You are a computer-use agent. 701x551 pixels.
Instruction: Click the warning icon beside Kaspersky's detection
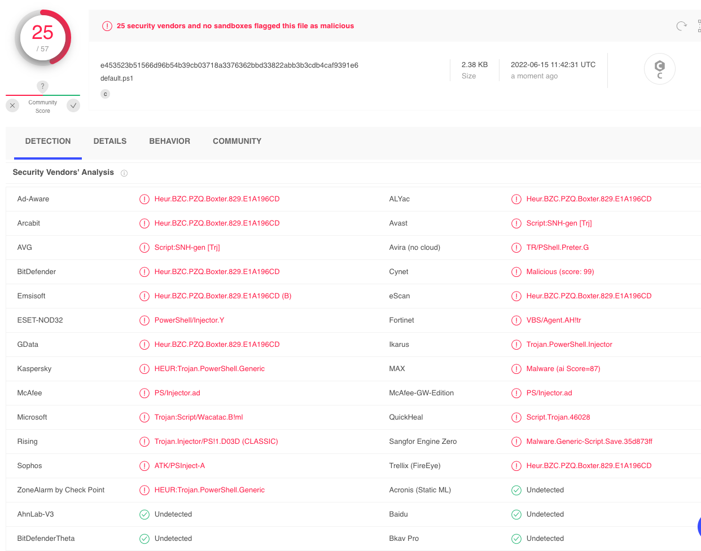pyautogui.click(x=144, y=369)
